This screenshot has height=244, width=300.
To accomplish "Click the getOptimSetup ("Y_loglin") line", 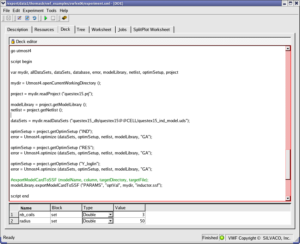I will click(x=56, y=164).
